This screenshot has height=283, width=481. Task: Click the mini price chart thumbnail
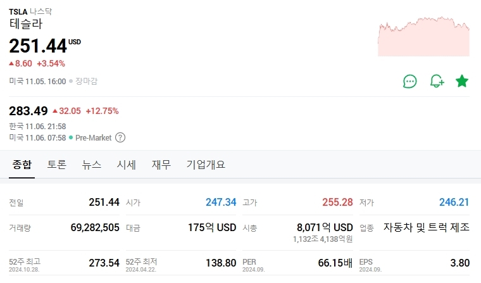tap(423, 36)
